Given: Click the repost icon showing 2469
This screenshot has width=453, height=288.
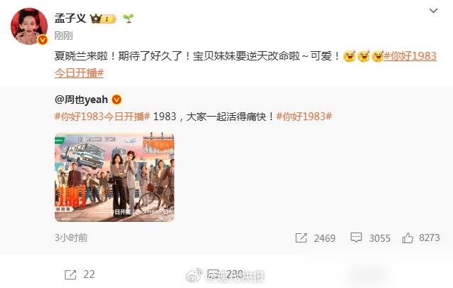Looking at the screenshot, I should (x=301, y=238).
